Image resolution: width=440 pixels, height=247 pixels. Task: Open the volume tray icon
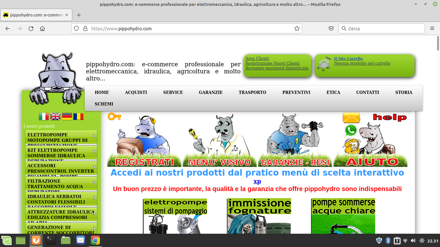(413, 240)
